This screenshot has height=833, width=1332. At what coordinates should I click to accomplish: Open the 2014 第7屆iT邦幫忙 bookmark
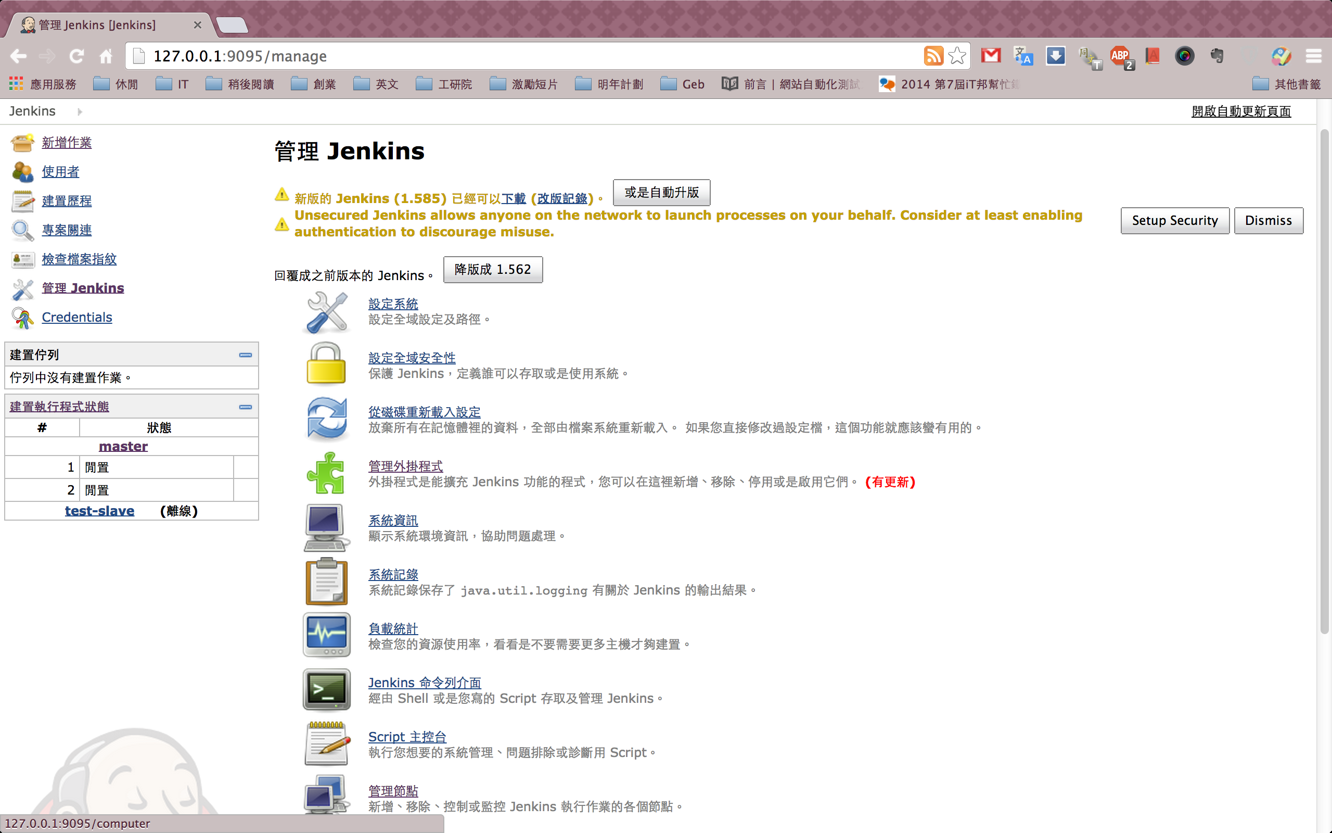click(950, 84)
